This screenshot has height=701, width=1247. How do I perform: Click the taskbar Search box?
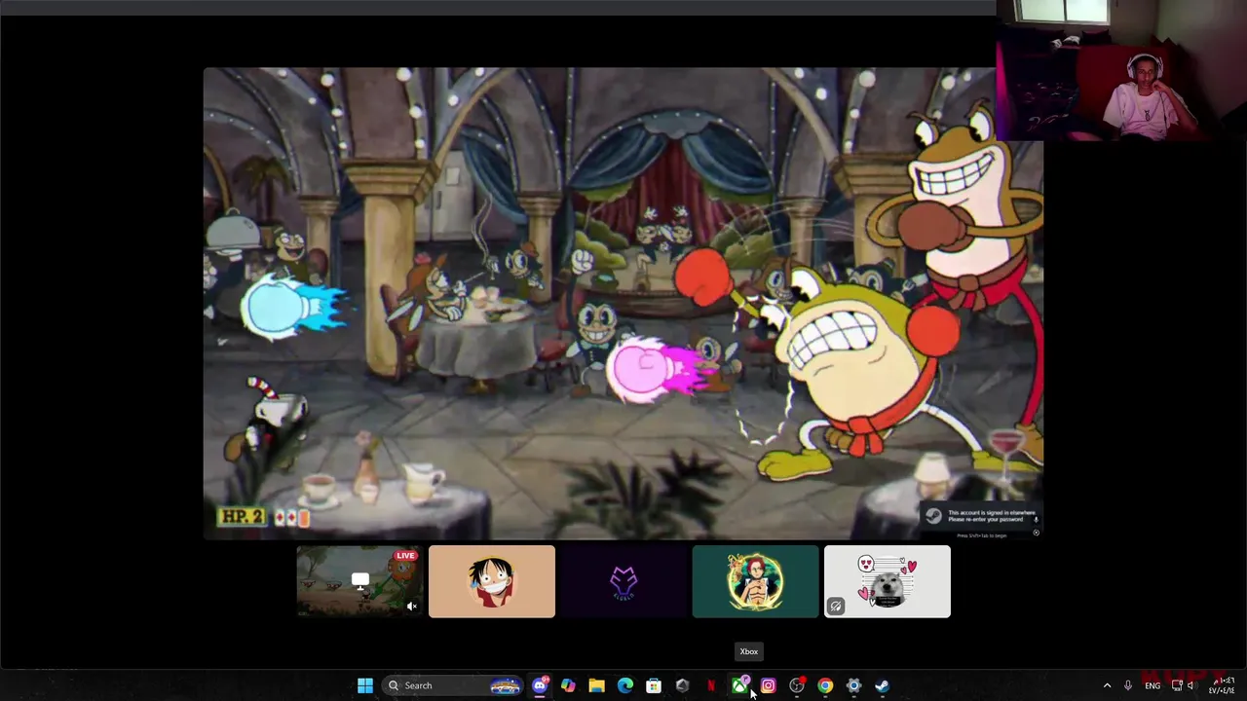coord(453,685)
